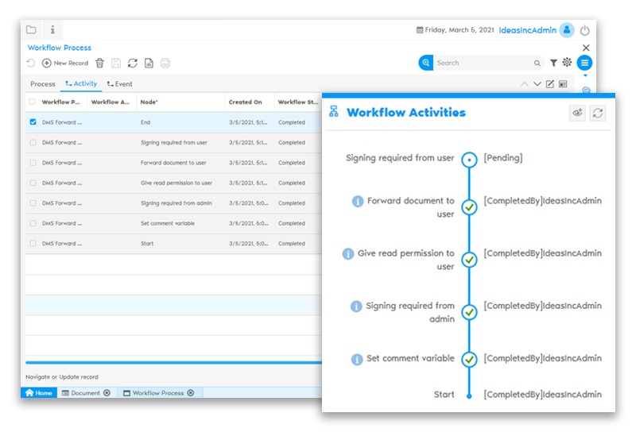Open the filter funnel icon
Screen dimensions: 636x432
pos(553,63)
